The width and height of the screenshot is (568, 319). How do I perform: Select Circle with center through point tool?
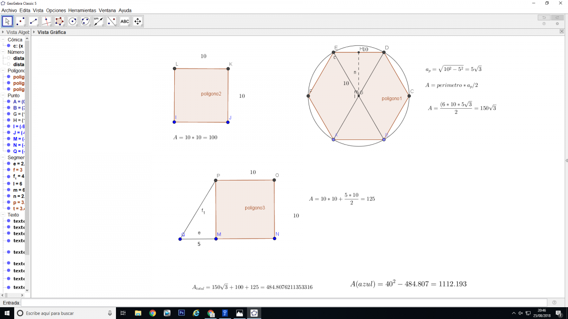[72, 21]
